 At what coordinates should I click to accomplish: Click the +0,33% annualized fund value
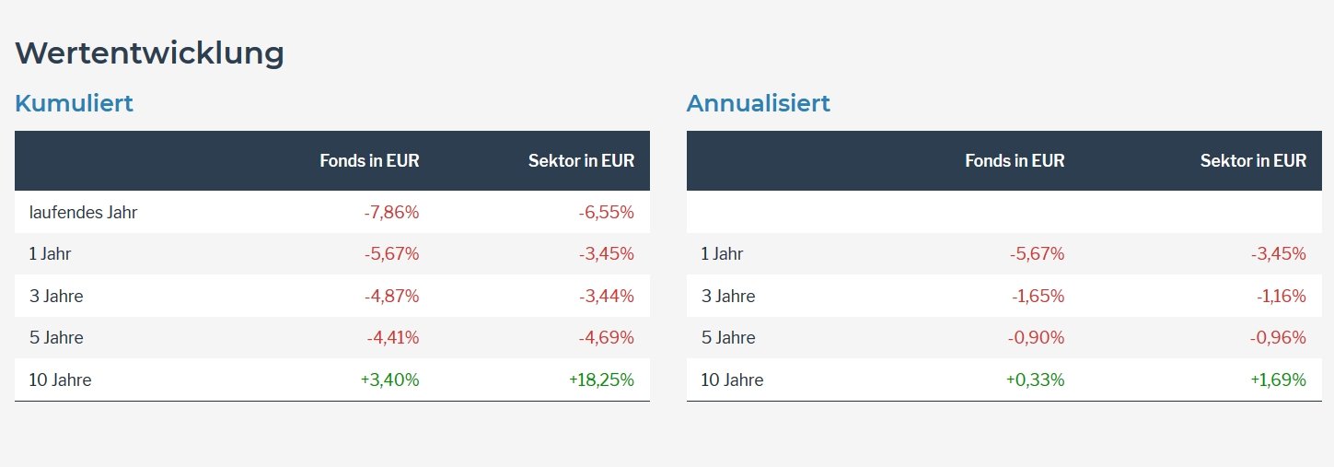tap(1036, 379)
